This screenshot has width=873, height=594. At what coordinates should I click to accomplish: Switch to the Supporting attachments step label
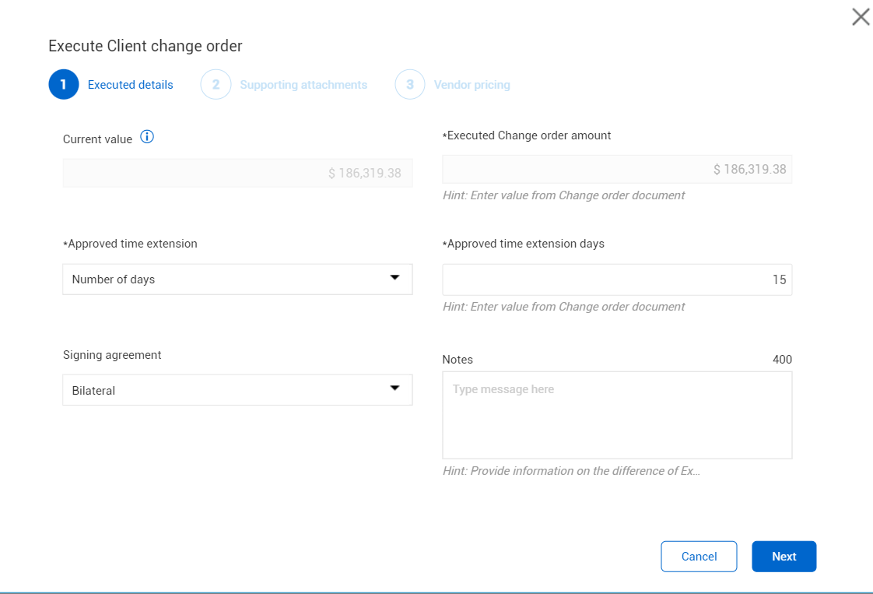tap(303, 85)
